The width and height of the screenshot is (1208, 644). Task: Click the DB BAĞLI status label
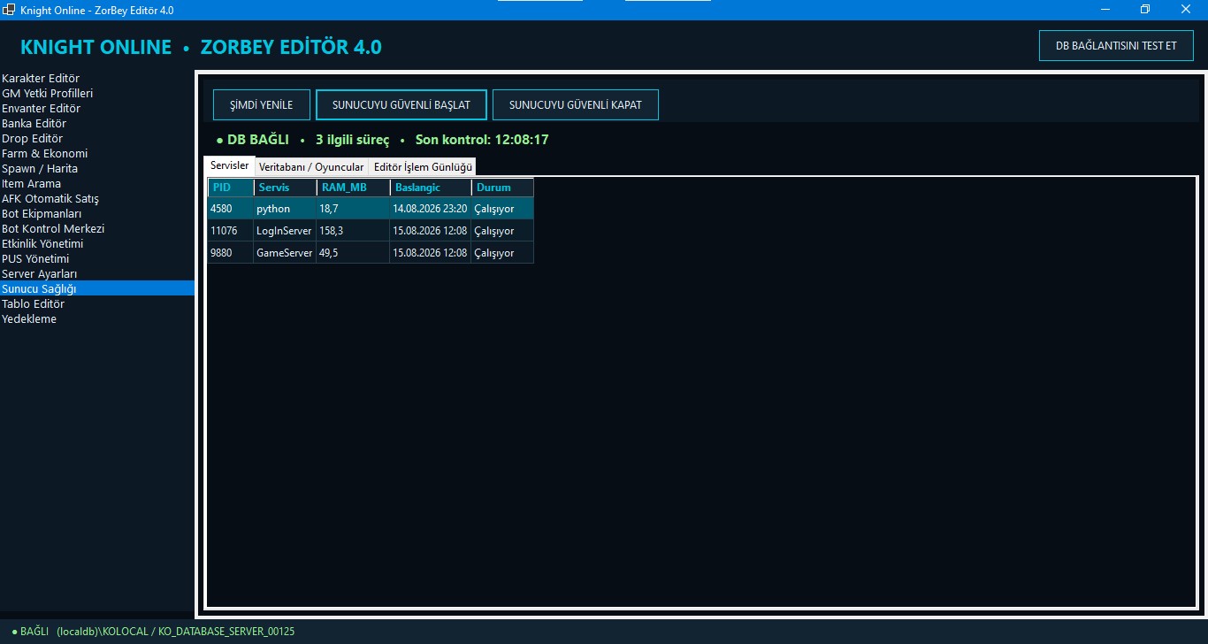coord(252,140)
